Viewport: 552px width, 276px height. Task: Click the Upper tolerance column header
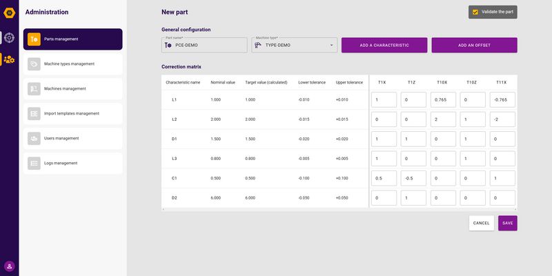click(x=349, y=82)
